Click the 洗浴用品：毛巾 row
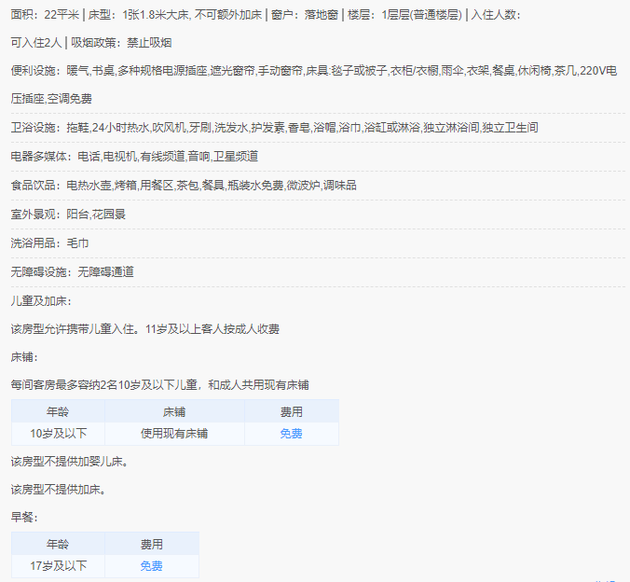 coord(49,242)
